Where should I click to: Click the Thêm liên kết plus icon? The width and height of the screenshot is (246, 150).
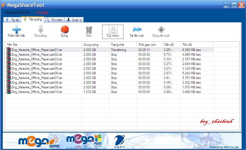[x=16, y=29]
